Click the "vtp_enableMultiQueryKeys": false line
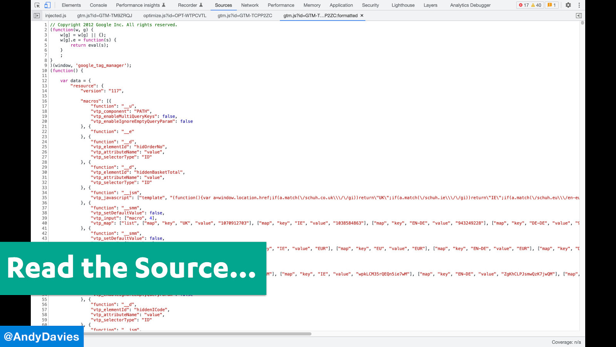The image size is (616, 347). coord(134,116)
